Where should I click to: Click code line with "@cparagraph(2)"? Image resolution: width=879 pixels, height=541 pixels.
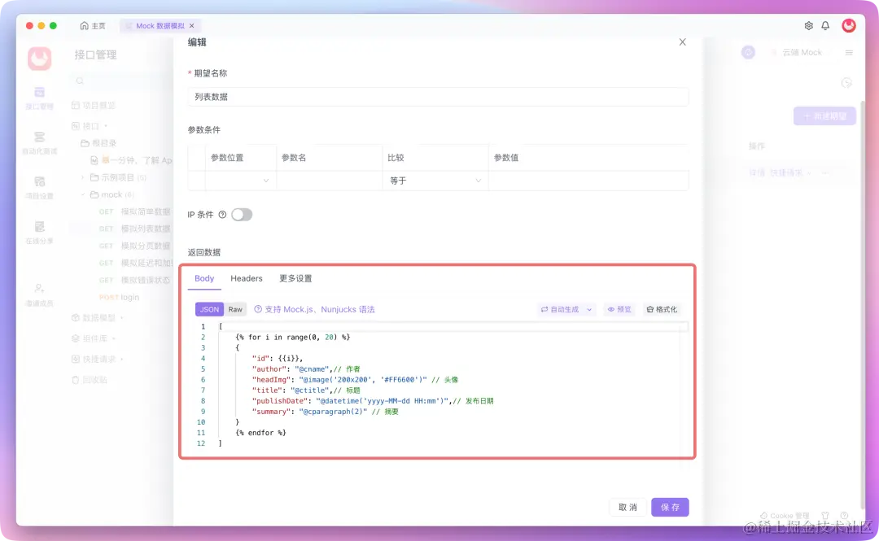tap(325, 412)
